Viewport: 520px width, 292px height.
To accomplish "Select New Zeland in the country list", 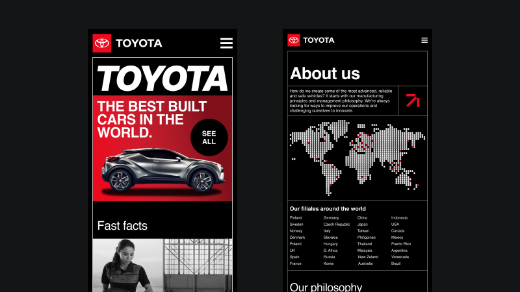I will [368, 257].
